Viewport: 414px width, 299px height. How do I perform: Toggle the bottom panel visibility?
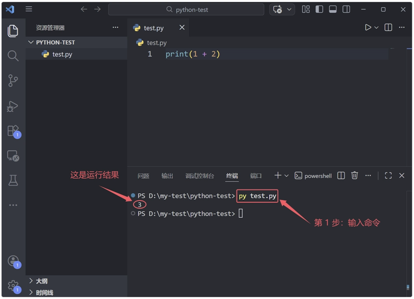(333, 9)
